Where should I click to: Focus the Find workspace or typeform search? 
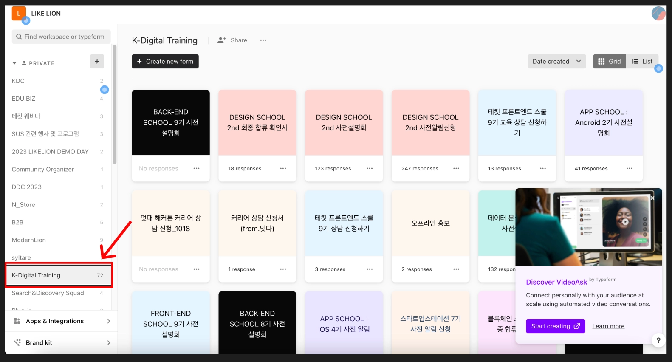tap(61, 37)
